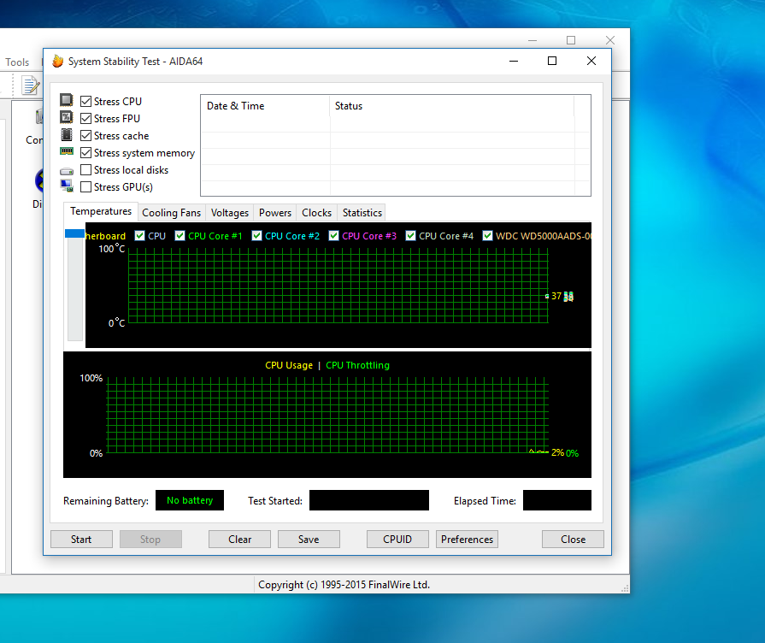Screen dimensions: 765x643
Task: Click the AIDA64 flame icon in title bar
Action: click(58, 61)
